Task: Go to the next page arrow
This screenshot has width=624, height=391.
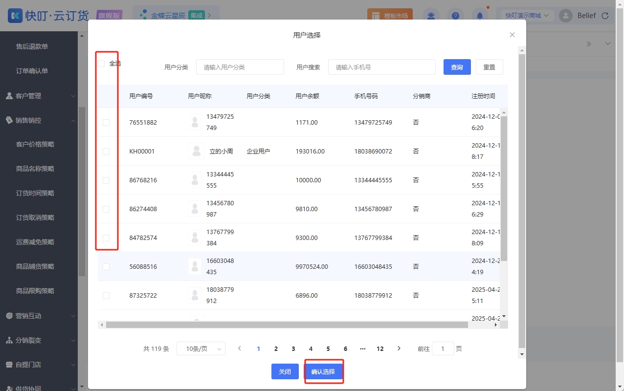Action: (x=399, y=348)
